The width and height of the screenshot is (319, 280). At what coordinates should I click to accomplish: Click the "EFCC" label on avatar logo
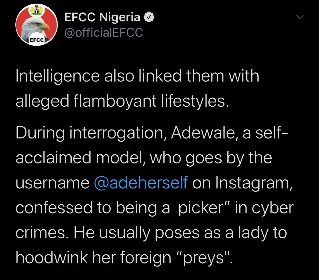37,40
